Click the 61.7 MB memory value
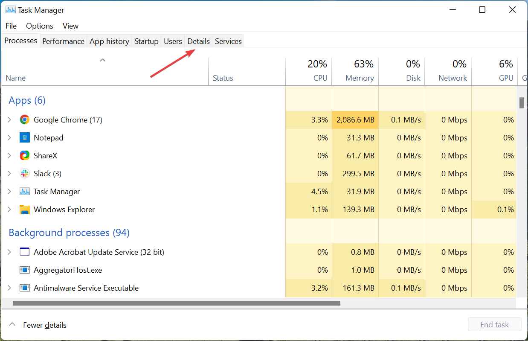This screenshot has width=528, height=341. coord(360,156)
